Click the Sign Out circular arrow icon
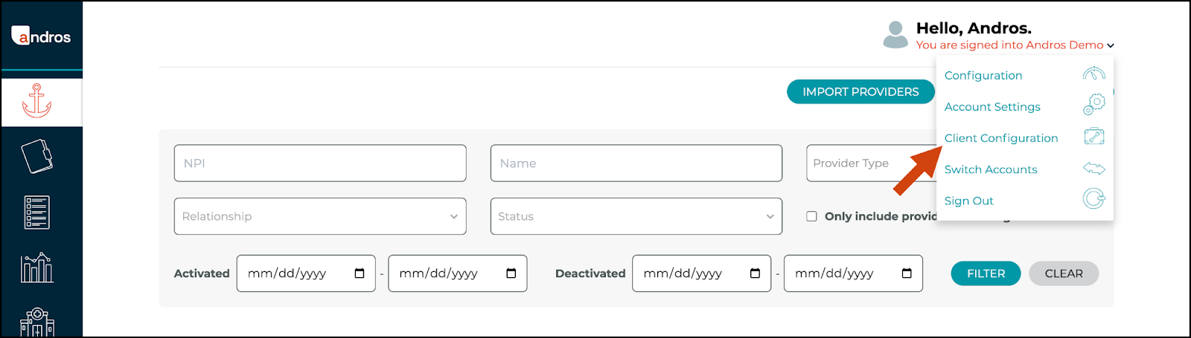 point(1093,199)
